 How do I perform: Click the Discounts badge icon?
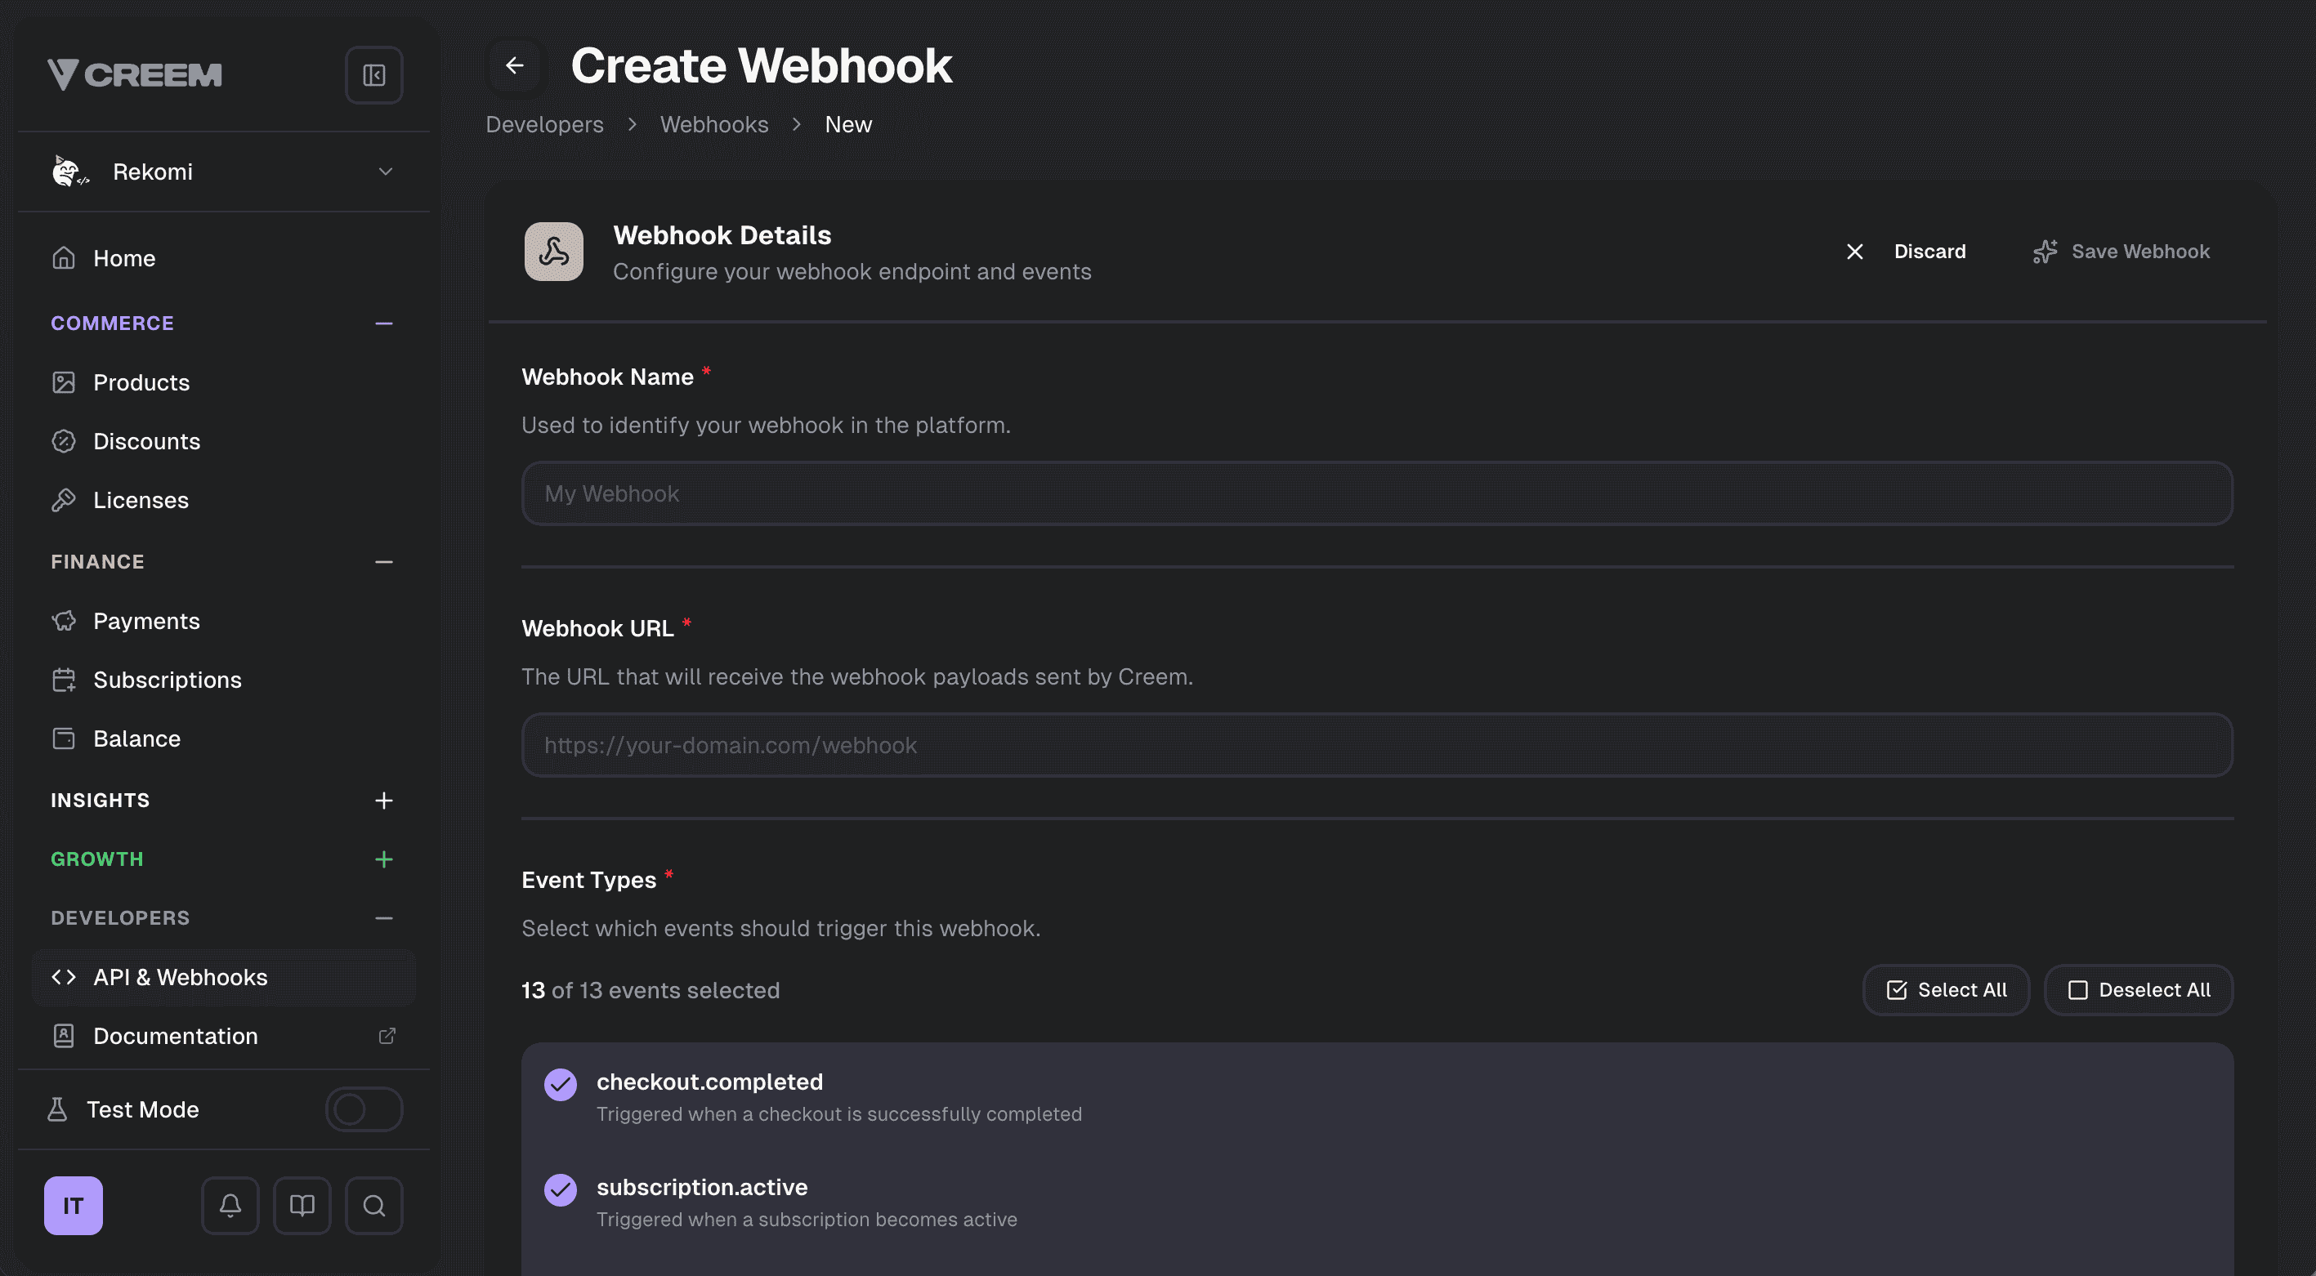(x=63, y=441)
